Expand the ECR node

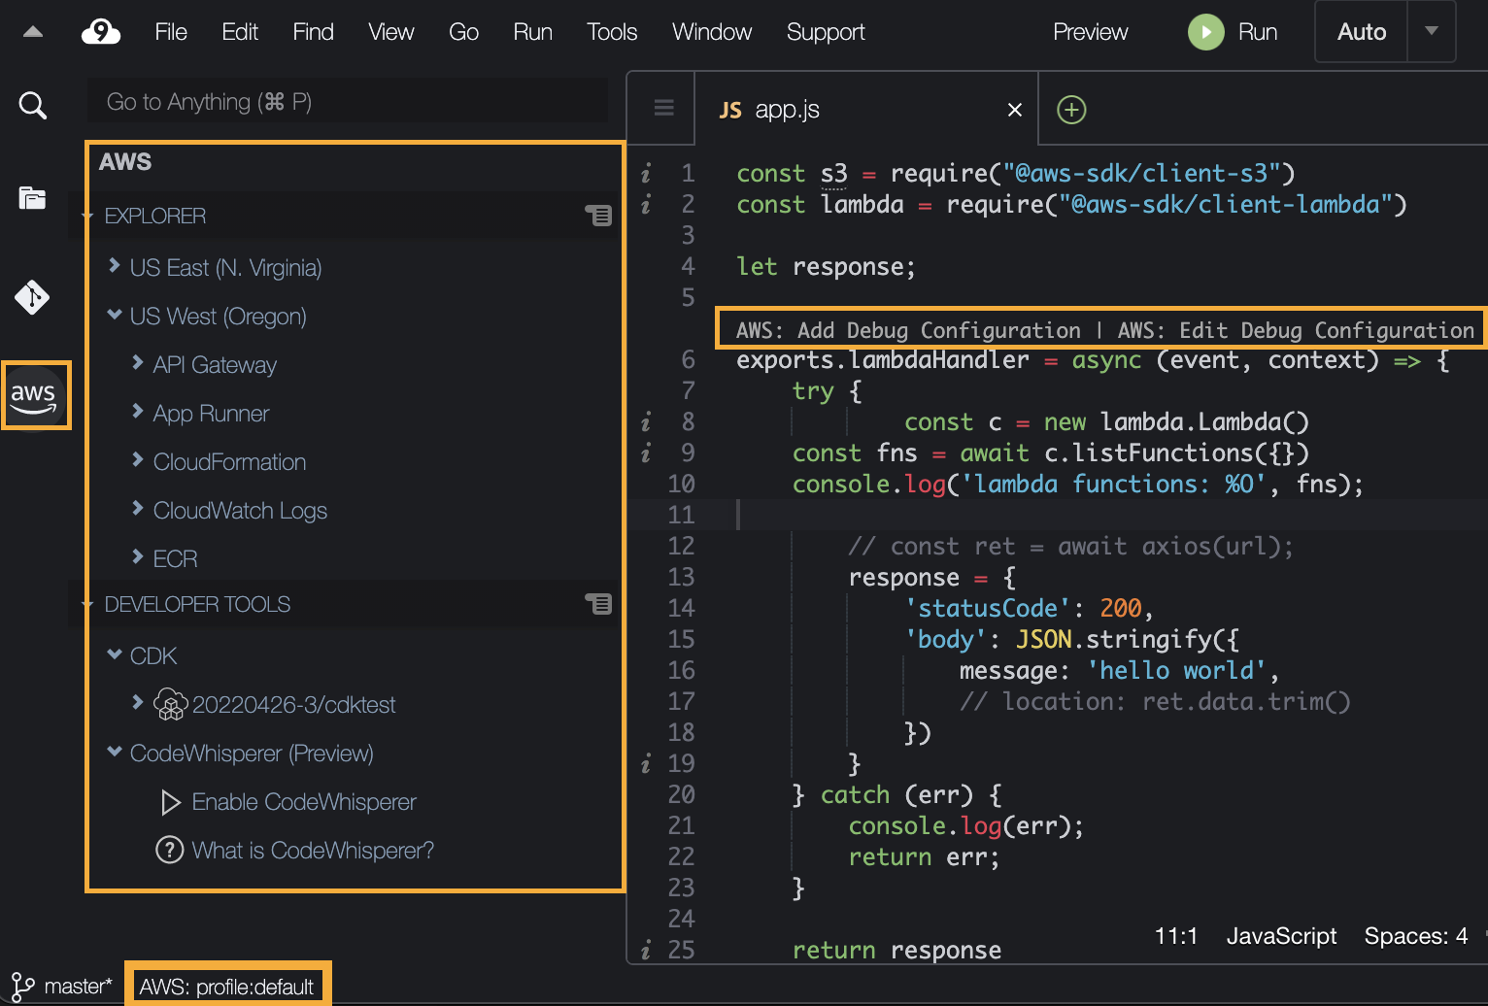(x=138, y=556)
